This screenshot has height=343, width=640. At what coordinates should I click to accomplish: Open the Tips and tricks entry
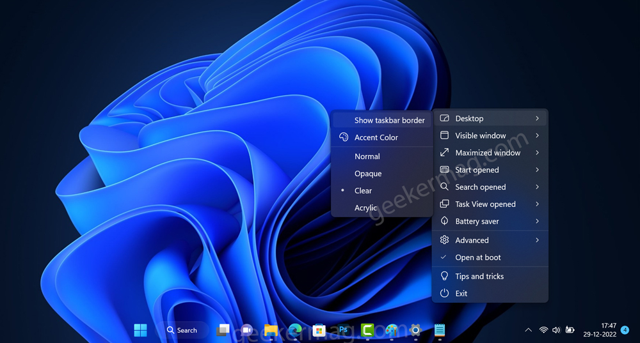(490, 276)
